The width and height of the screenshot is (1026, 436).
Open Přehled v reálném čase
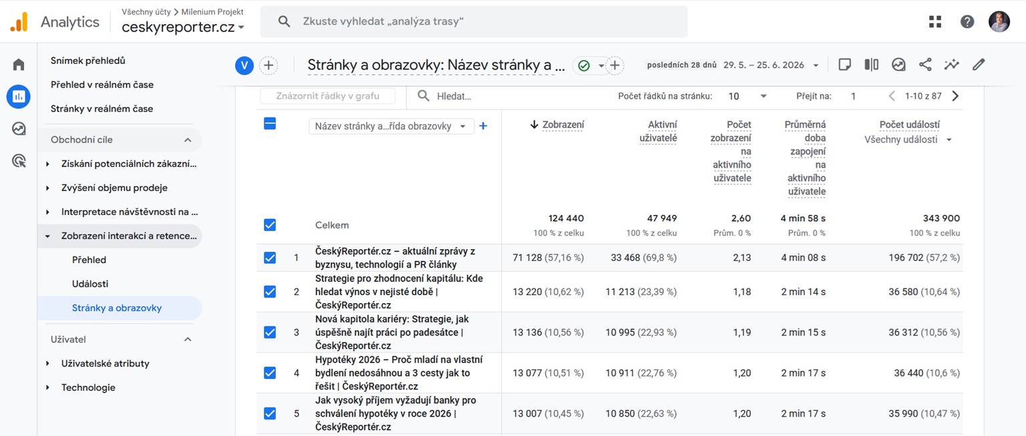coord(102,84)
